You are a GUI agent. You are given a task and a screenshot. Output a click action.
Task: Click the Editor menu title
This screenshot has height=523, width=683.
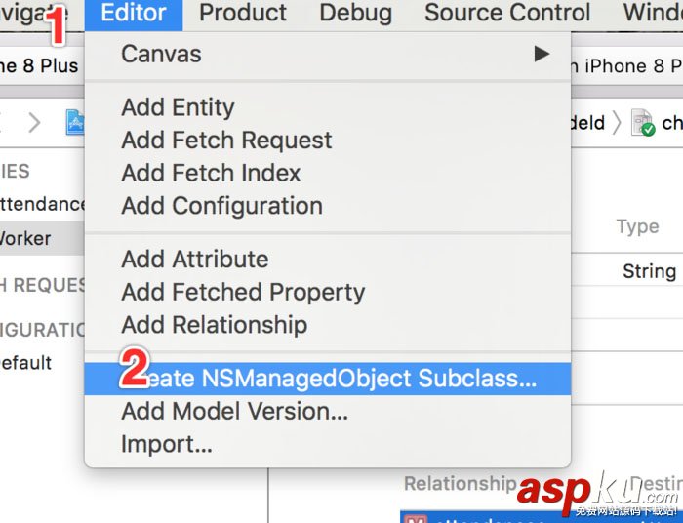tap(134, 14)
